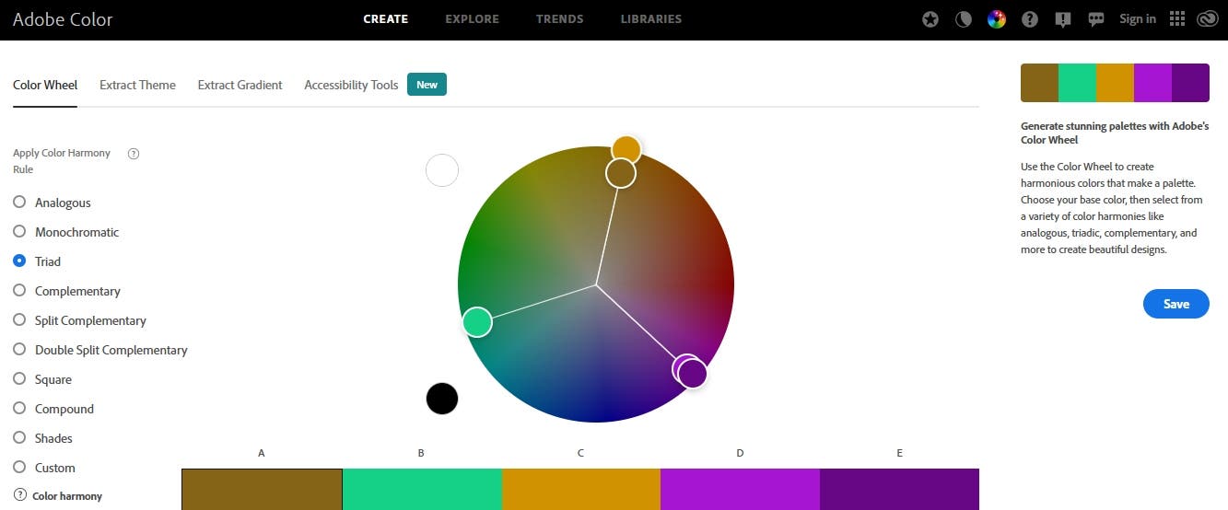This screenshot has height=510, width=1228.
Task: Select magenta-purple color swatch D
Action: click(x=740, y=489)
